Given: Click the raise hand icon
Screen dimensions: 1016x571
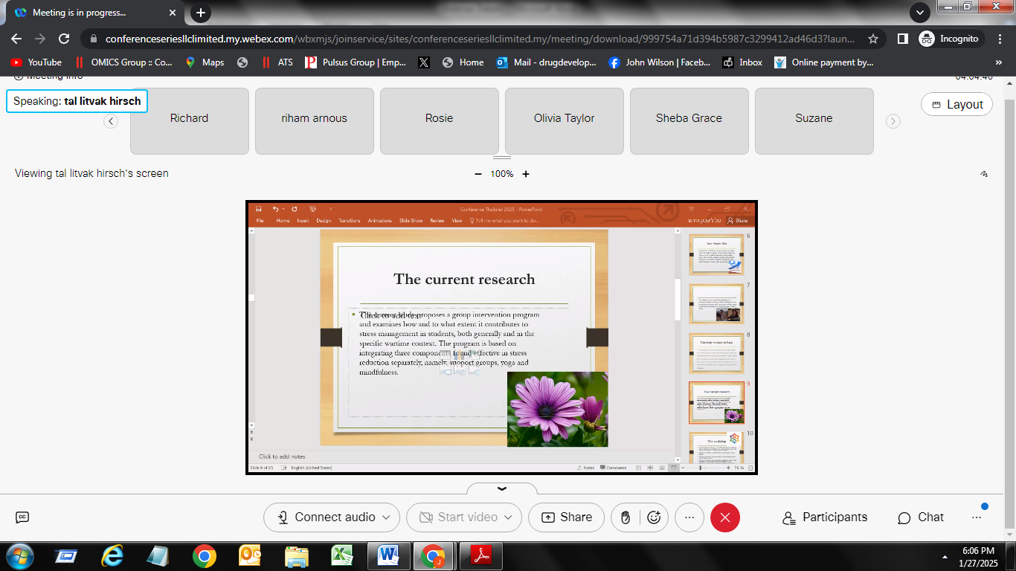Looking at the screenshot, I should pyautogui.click(x=626, y=517).
